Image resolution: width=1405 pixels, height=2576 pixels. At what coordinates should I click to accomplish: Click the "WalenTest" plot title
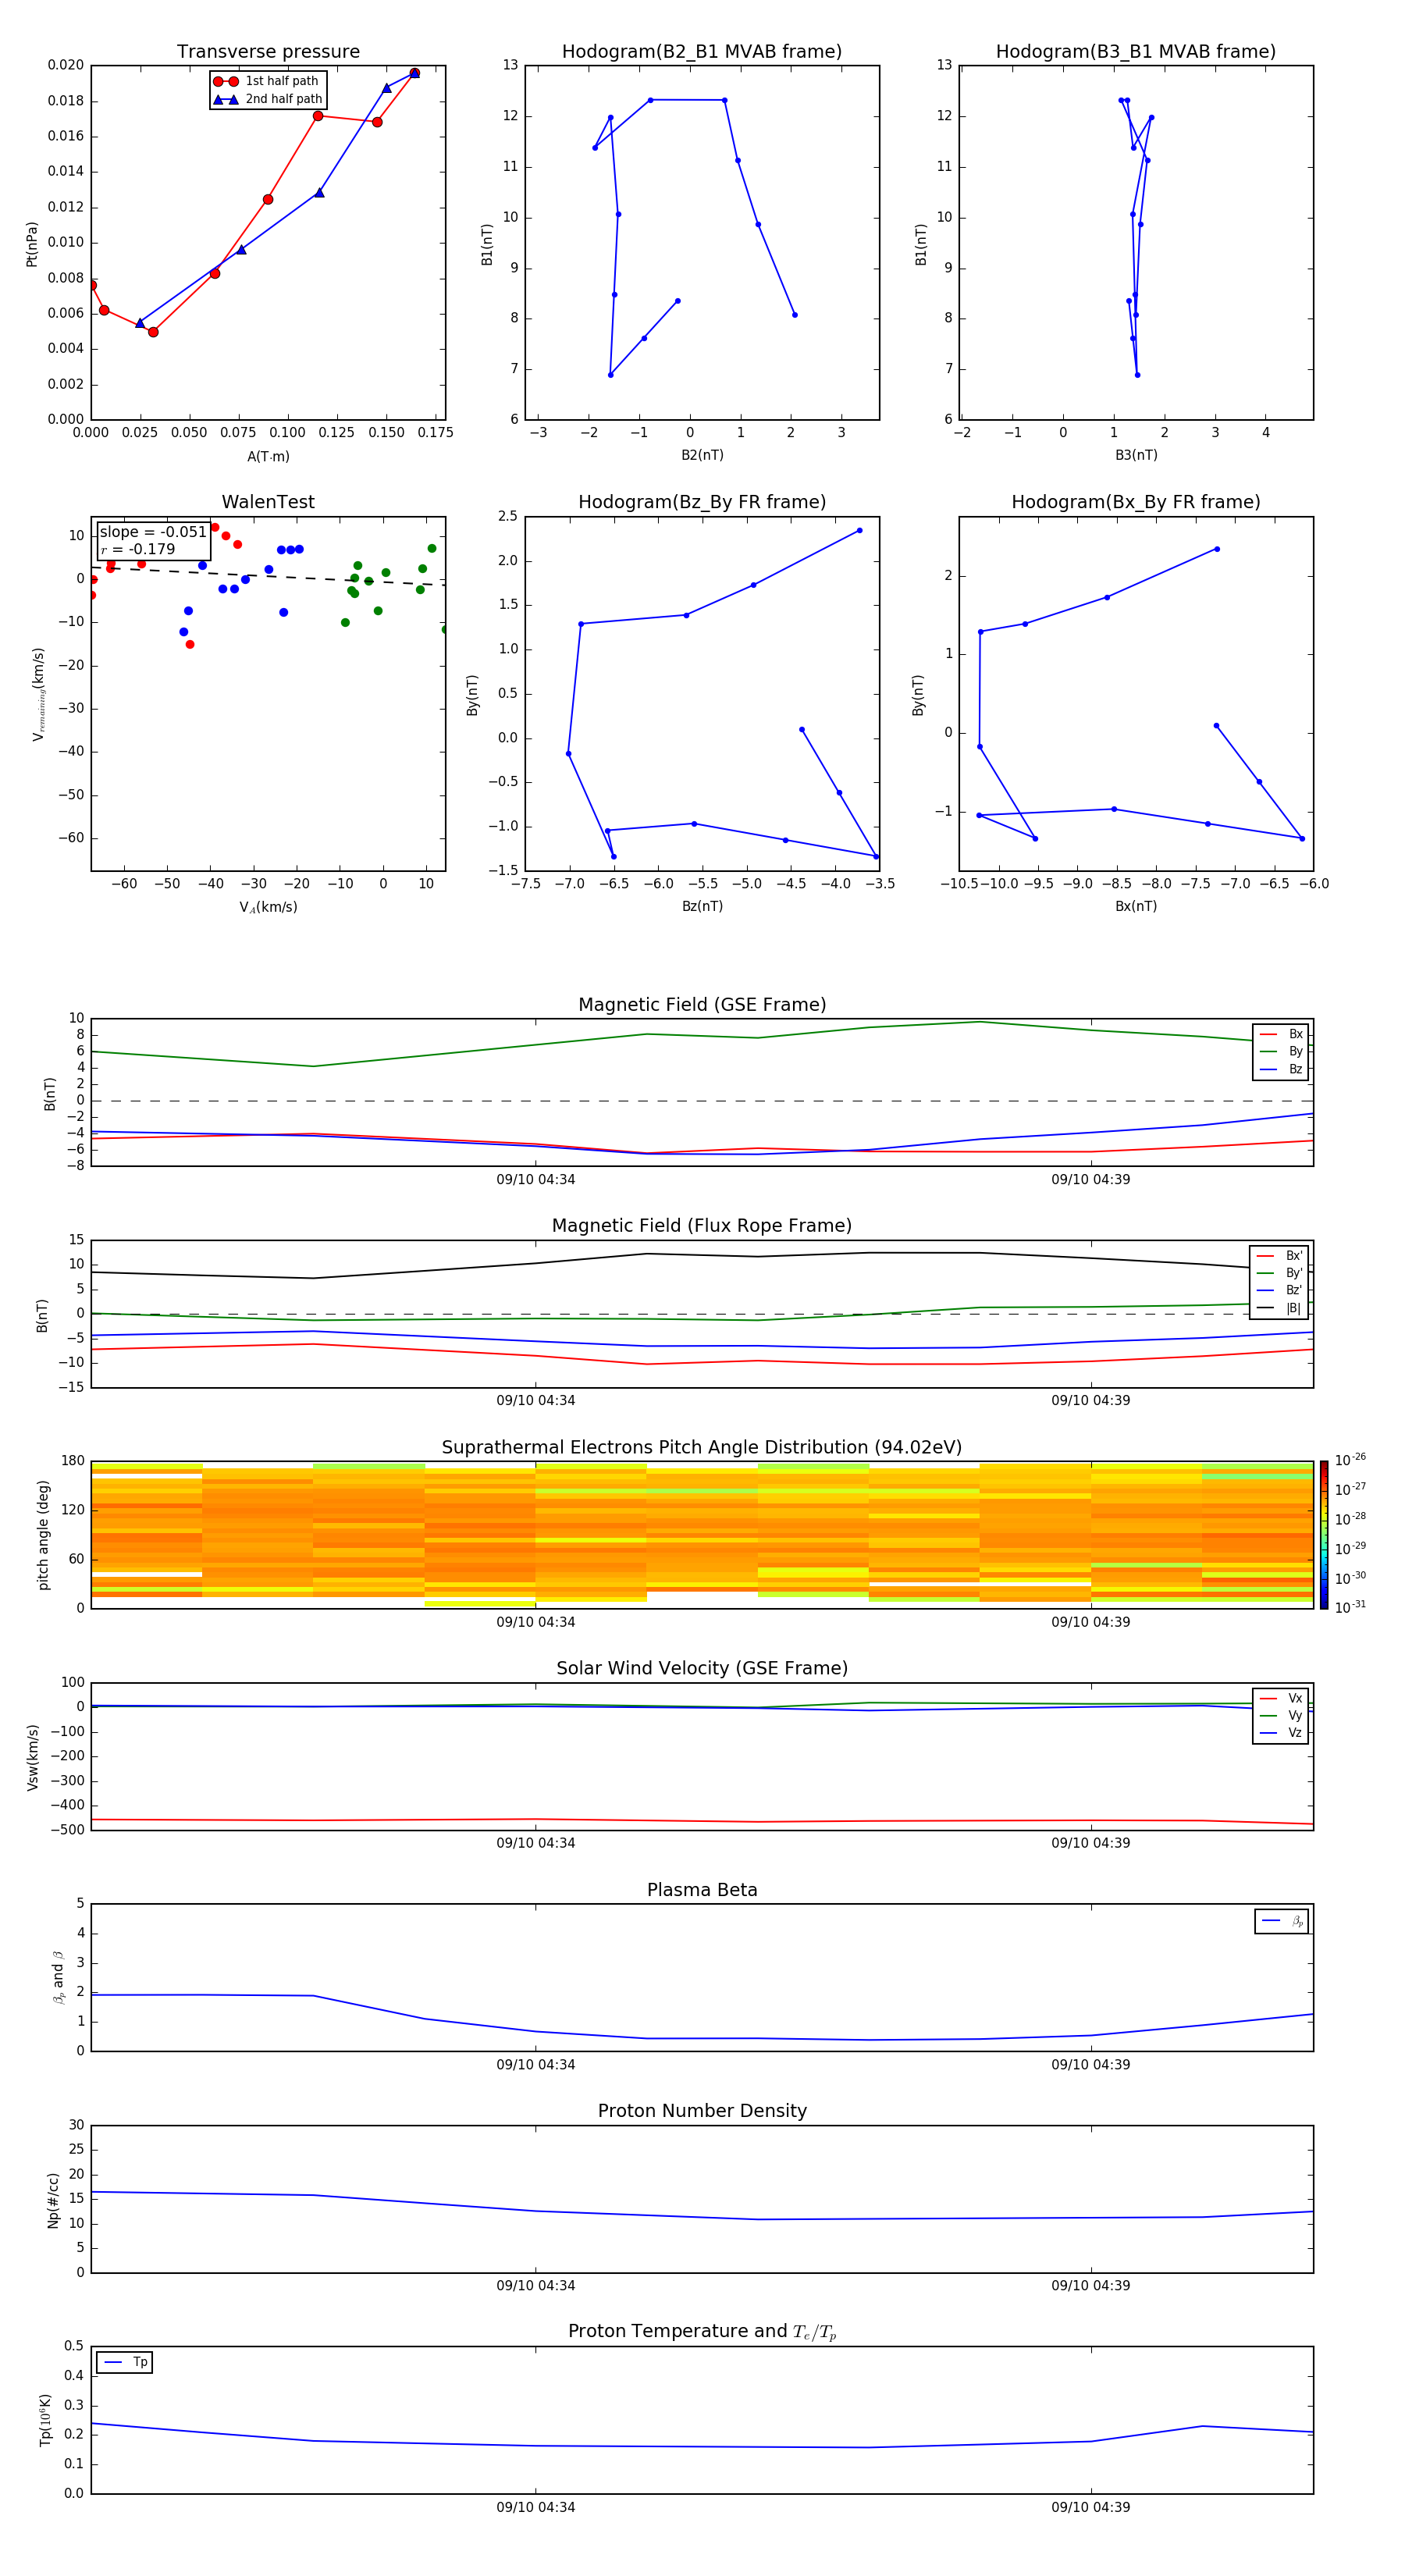(x=268, y=502)
